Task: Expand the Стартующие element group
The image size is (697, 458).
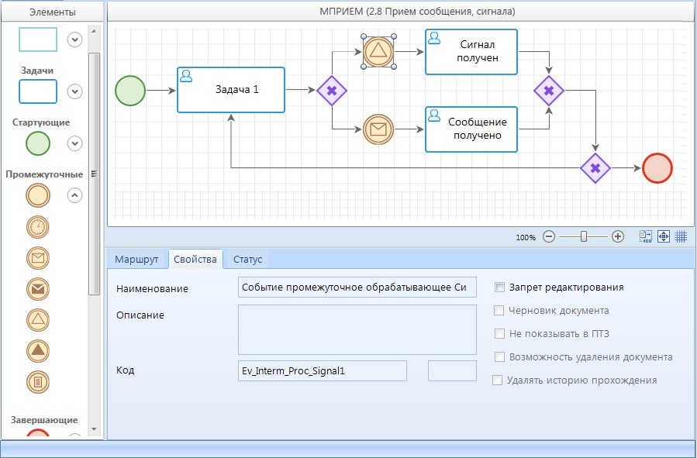Action: point(74,143)
